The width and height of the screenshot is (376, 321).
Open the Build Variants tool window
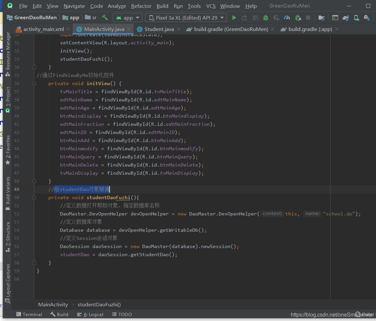pos(8,193)
